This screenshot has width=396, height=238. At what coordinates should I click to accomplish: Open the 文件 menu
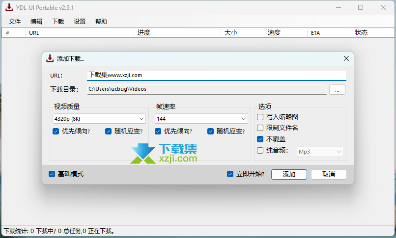(x=15, y=22)
